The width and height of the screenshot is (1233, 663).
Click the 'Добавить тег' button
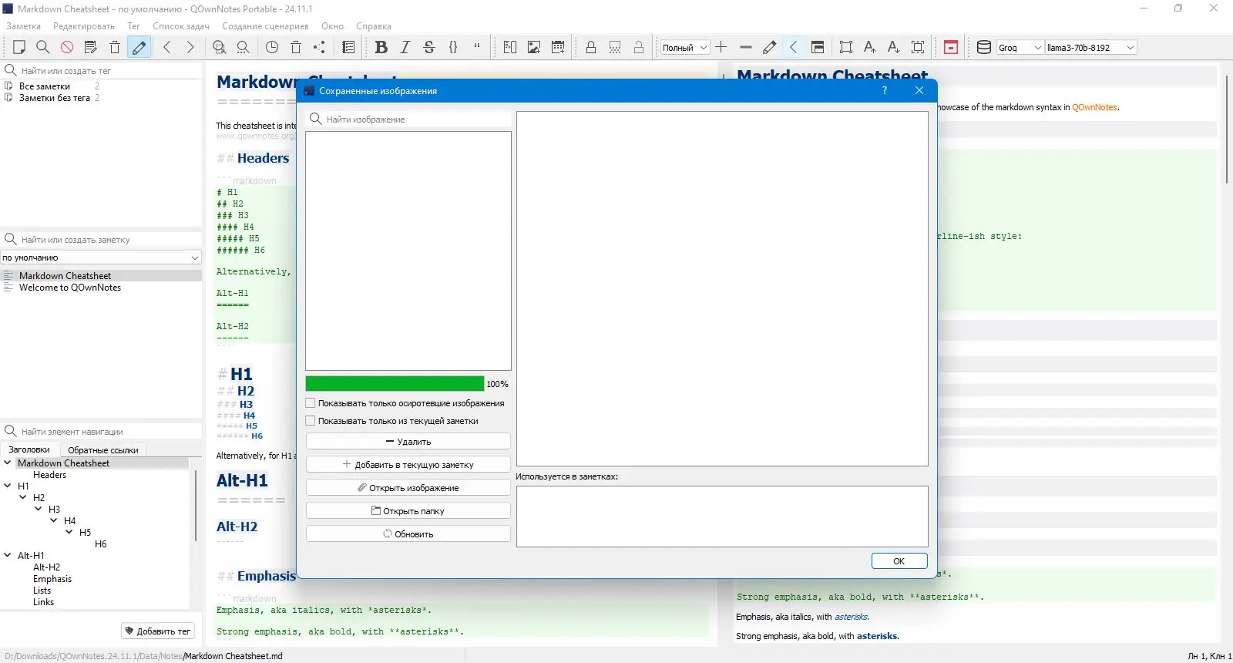click(x=158, y=631)
